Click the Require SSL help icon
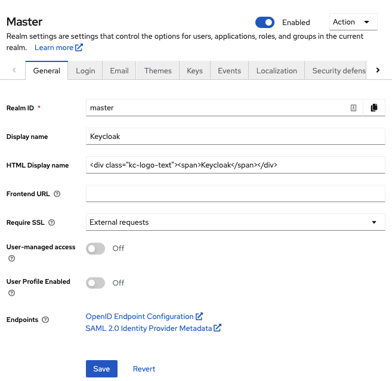 point(51,222)
